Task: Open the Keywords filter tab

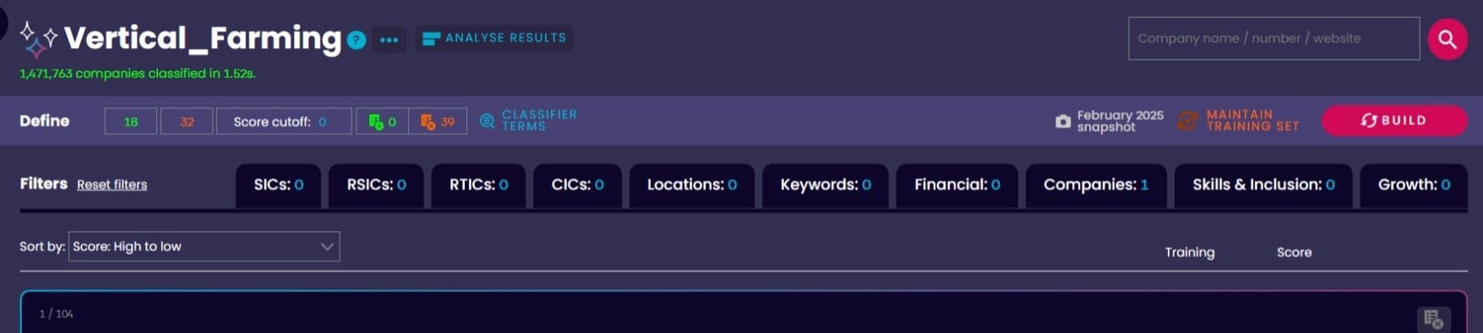Action: click(825, 185)
